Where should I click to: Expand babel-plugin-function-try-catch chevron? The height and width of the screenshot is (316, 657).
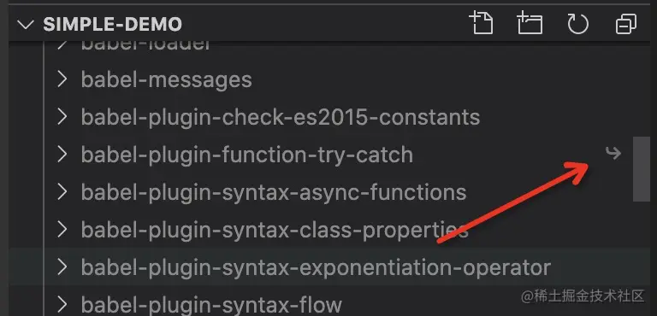pos(62,154)
